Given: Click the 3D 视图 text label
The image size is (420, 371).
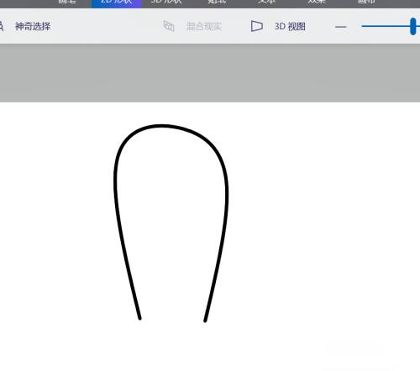Looking at the screenshot, I should pyautogui.click(x=290, y=27).
